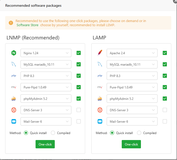The height and width of the screenshot is (160, 177).
Task: Click the phpMyAdmin sailboat icon in LNMP
Action: [x=14, y=99]
